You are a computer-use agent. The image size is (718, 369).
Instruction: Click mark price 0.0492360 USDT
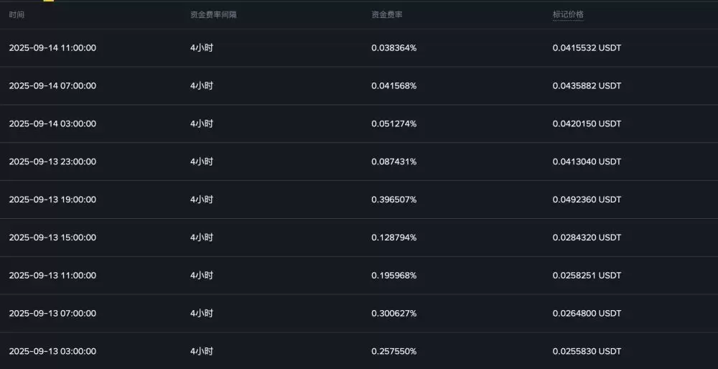point(587,200)
